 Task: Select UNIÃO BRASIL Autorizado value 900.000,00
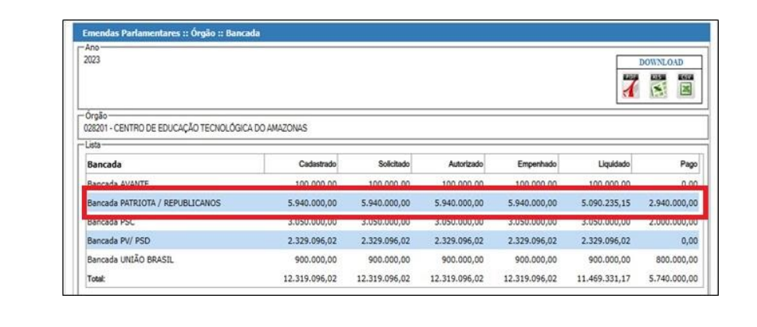(x=463, y=260)
